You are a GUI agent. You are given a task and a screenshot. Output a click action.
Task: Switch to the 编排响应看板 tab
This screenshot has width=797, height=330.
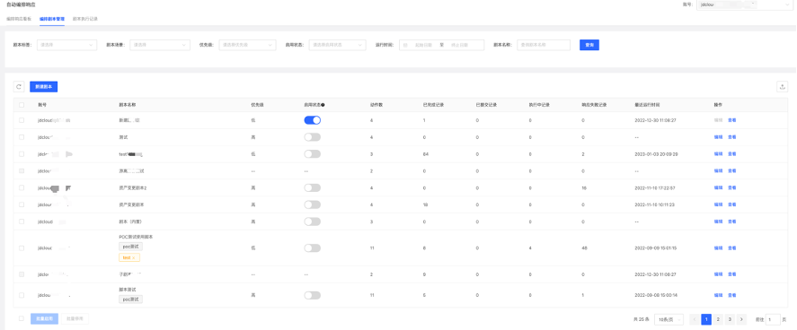pyautogui.click(x=19, y=19)
